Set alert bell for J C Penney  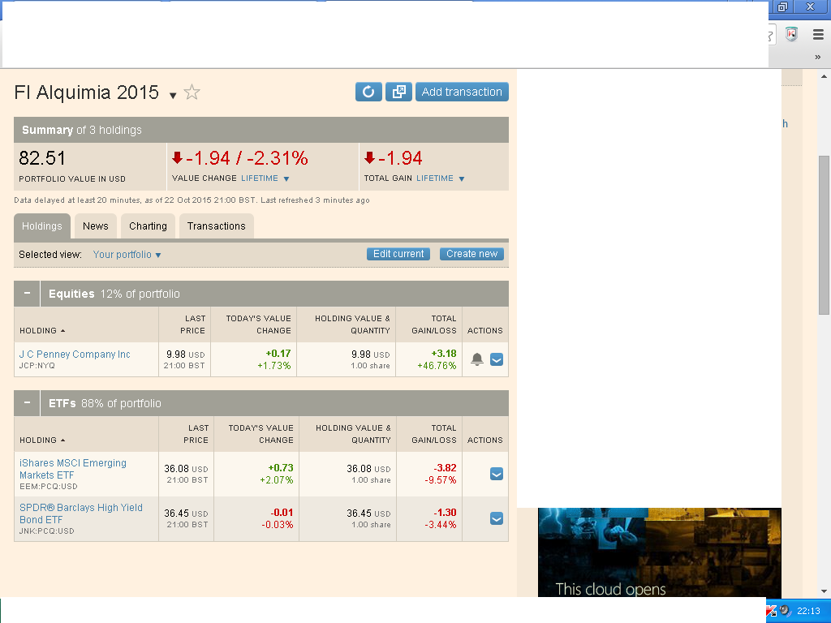click(477, 359)
